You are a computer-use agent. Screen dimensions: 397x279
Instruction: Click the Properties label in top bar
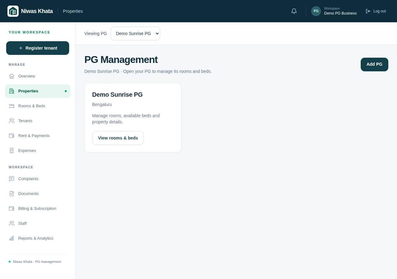[73, 11]
